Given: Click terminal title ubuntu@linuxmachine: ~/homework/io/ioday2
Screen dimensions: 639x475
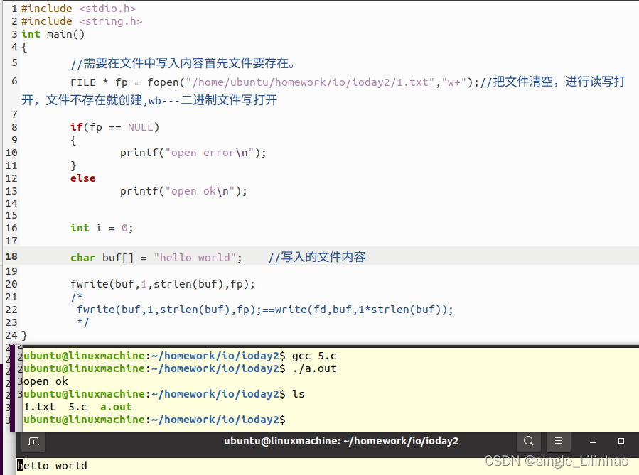Looking at the screenshot, I should click(x=341, y=441).
